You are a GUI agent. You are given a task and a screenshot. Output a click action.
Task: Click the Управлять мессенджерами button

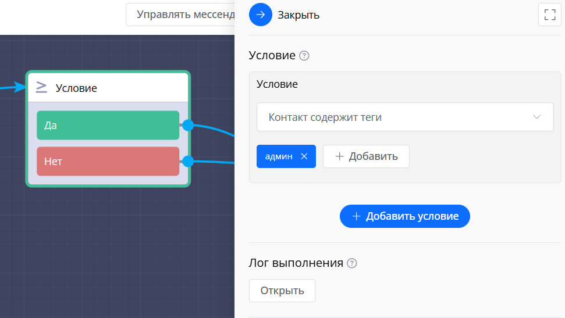(180, 15)
